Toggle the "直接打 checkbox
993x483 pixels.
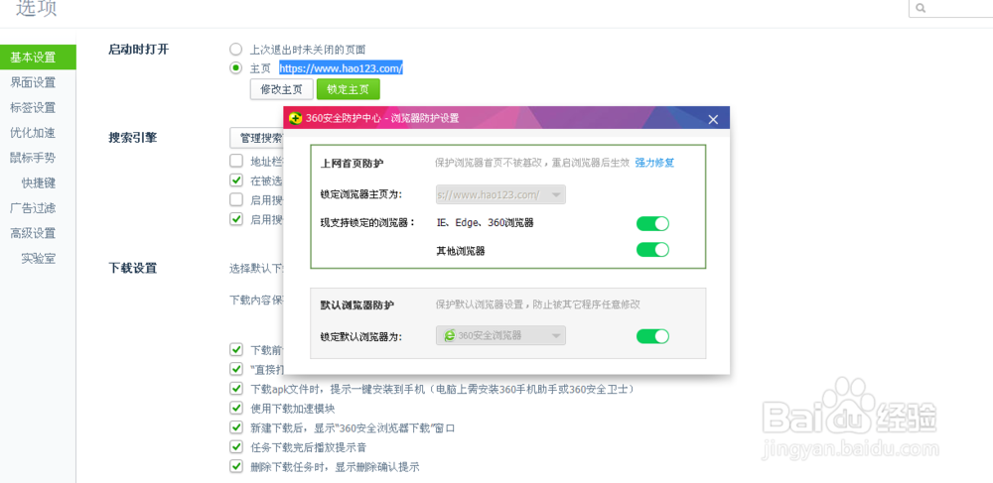[x=236, y=369]
